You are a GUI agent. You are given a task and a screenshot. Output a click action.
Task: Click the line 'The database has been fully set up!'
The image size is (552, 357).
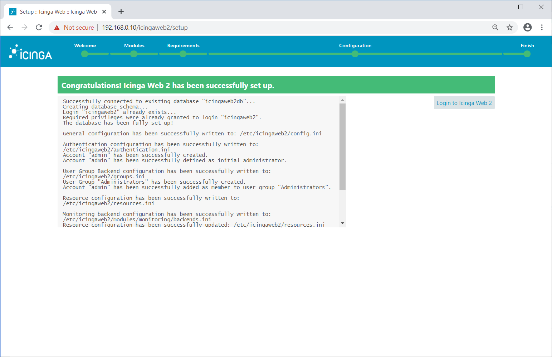tap(118, 123)
